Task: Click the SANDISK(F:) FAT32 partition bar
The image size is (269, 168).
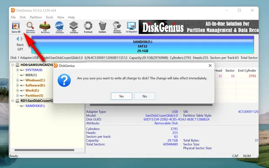Action: click(142, 45)
